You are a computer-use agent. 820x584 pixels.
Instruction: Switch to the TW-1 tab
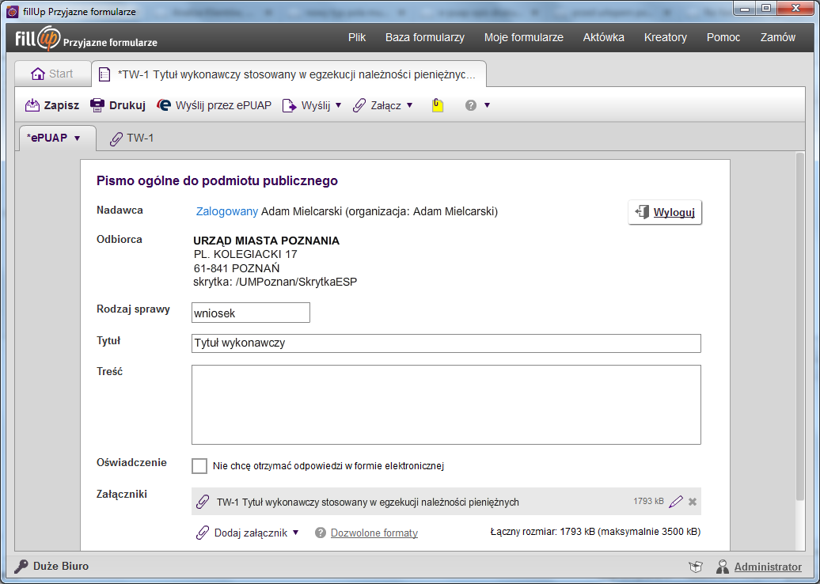[131, 138]
